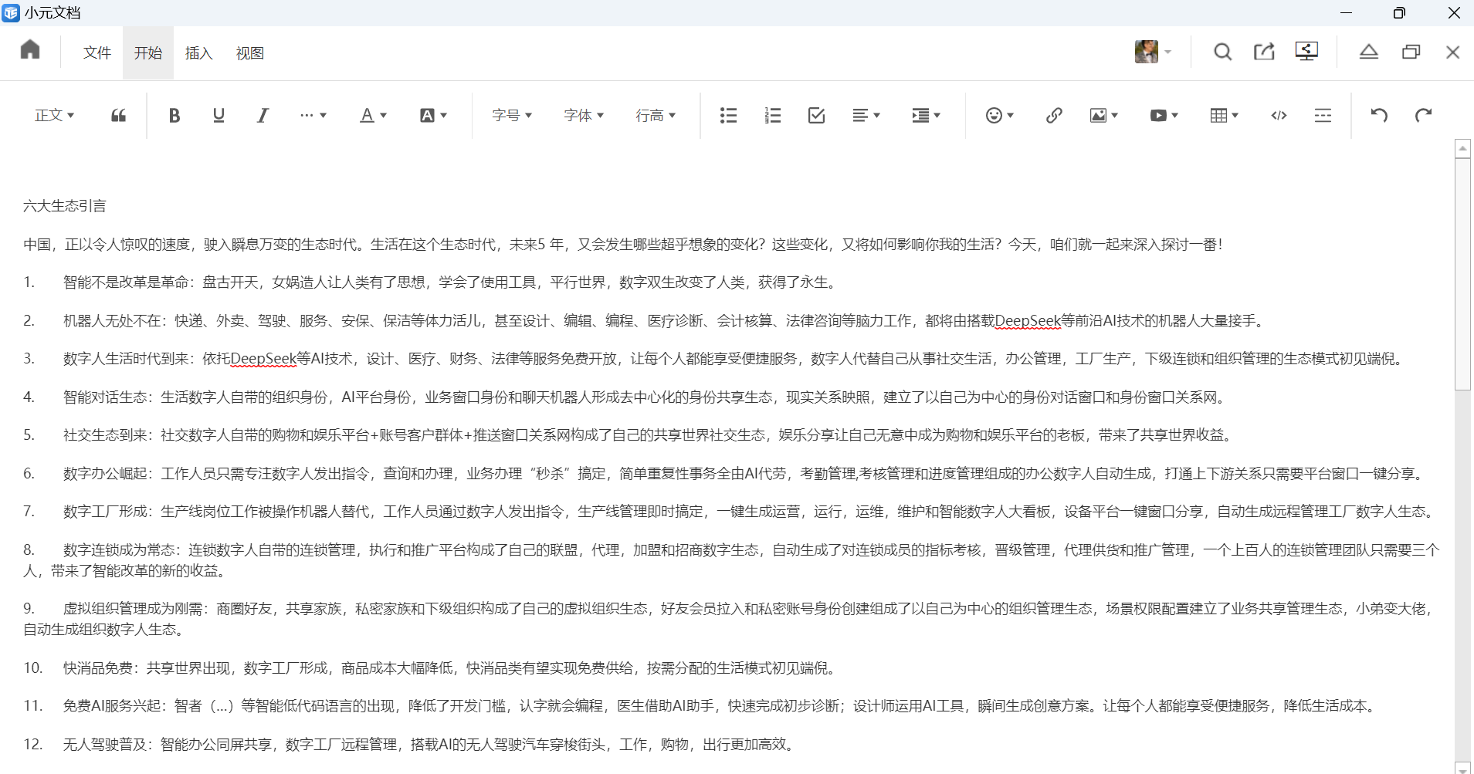
Task: Insert a horizontal divider line
Action: point(1323,116)
